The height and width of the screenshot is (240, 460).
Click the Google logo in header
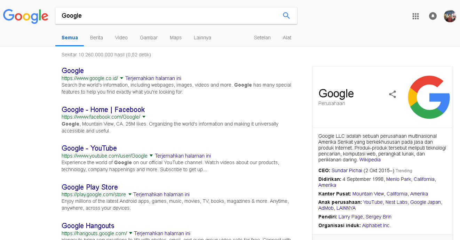pos(26,16)
